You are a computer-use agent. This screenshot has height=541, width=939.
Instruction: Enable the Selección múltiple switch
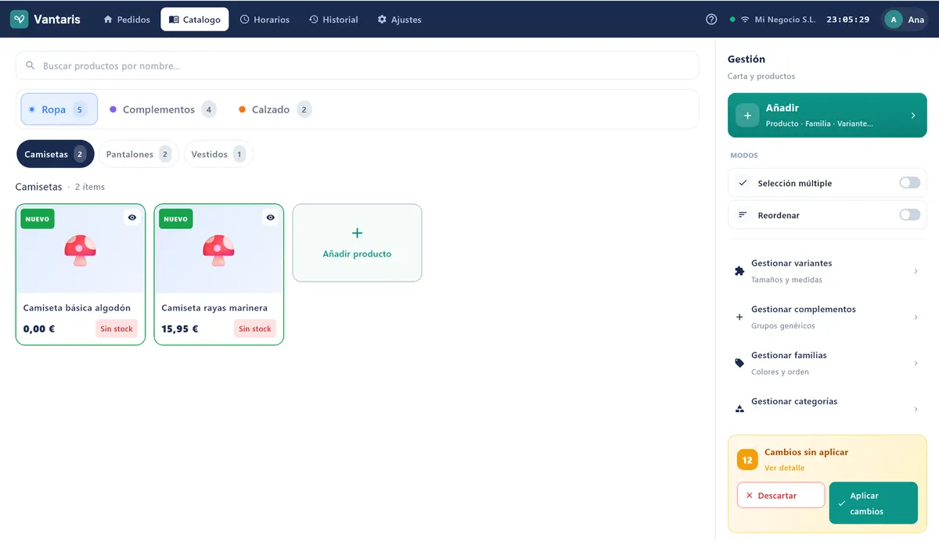click(x=909, y=183)
